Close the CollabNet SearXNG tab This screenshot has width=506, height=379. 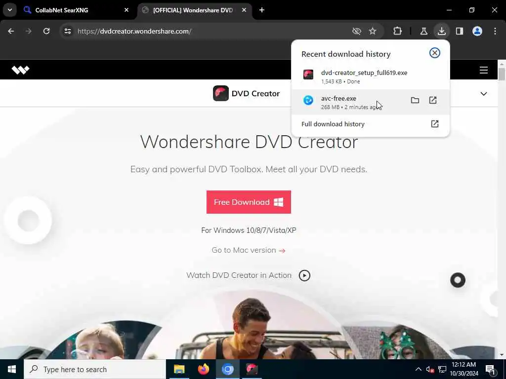pyautogui.click(x=126, y=10)
